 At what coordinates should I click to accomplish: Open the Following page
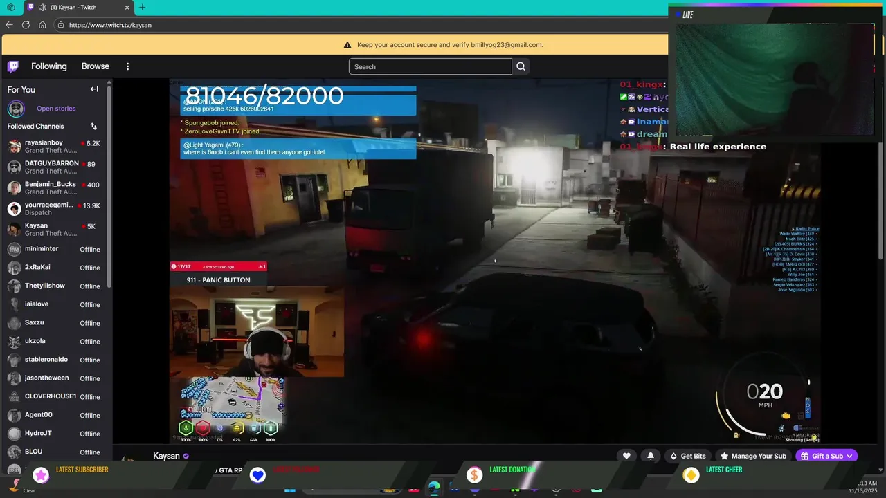point(48,66)
